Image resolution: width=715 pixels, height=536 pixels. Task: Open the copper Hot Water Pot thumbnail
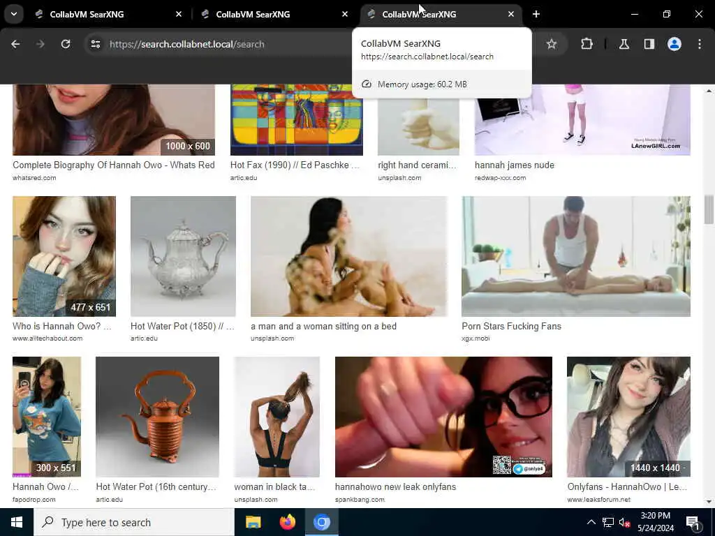click(157, 417)
